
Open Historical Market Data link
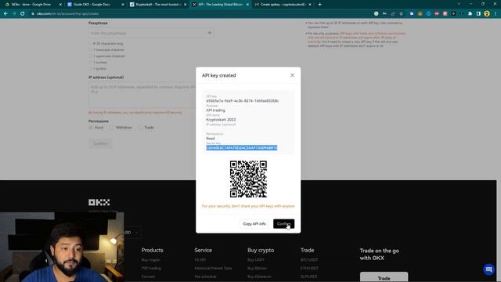[x=213, y=268]
